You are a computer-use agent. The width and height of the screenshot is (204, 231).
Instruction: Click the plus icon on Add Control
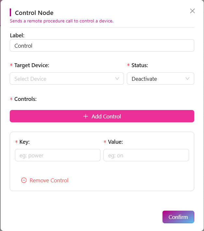tap(86, 116)
